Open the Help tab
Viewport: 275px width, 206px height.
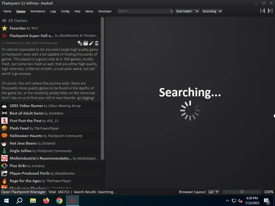click(x=77, y=11)
